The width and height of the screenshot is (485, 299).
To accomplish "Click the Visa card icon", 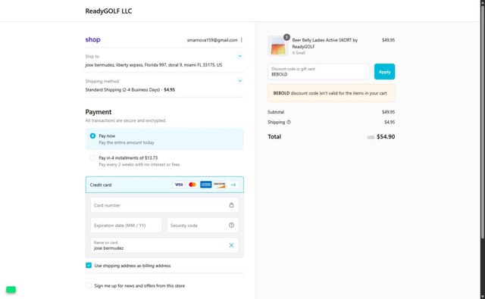I will point(179,185).
